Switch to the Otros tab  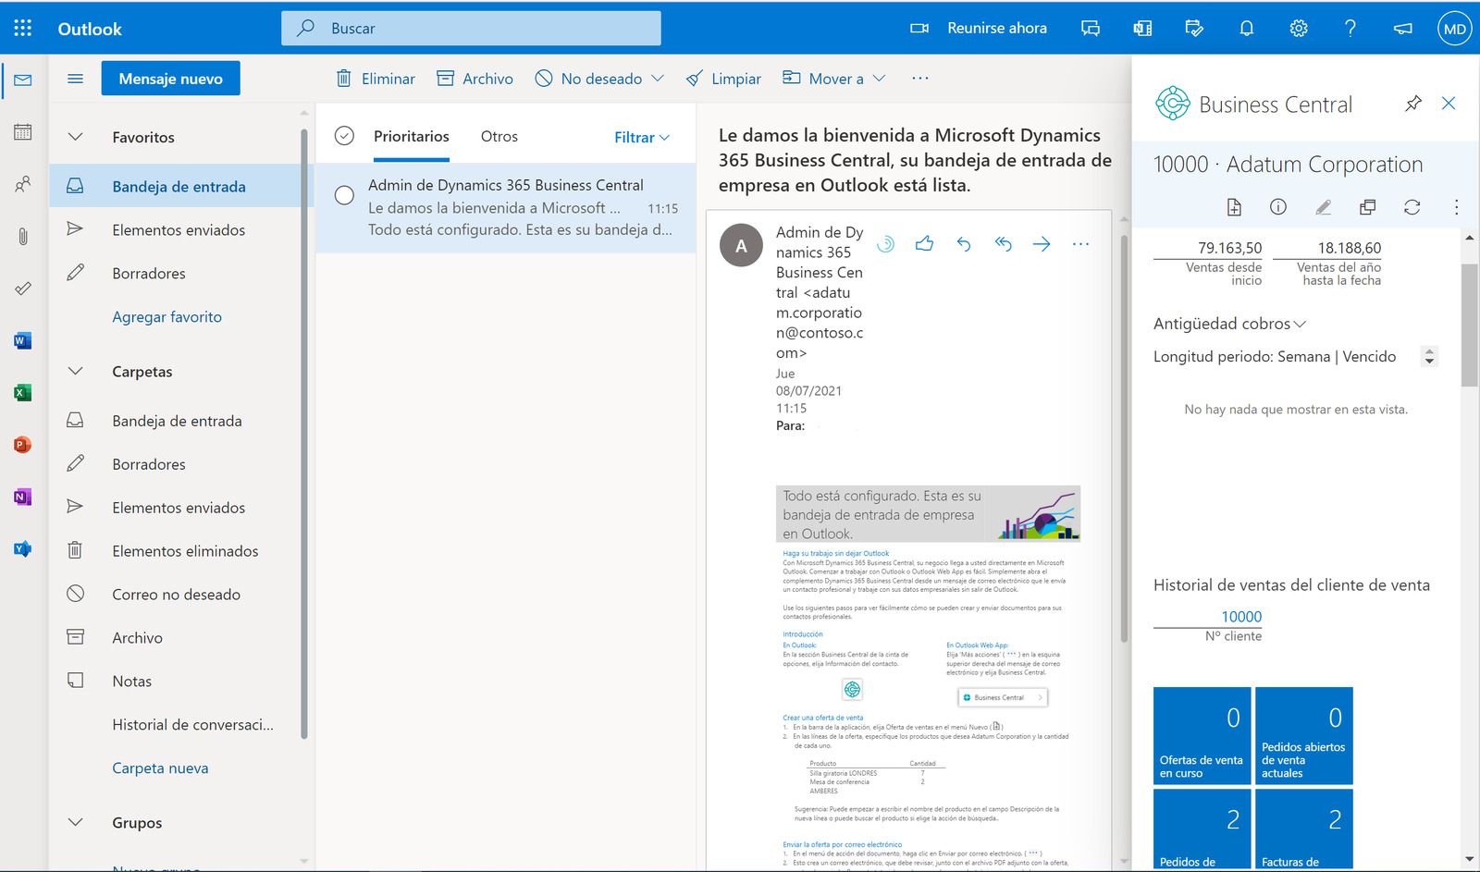tap(499, 136)
